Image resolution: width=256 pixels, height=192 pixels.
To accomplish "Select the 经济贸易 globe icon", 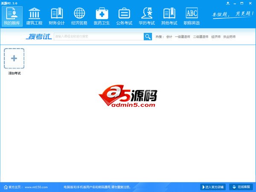I will click(79, 13).
